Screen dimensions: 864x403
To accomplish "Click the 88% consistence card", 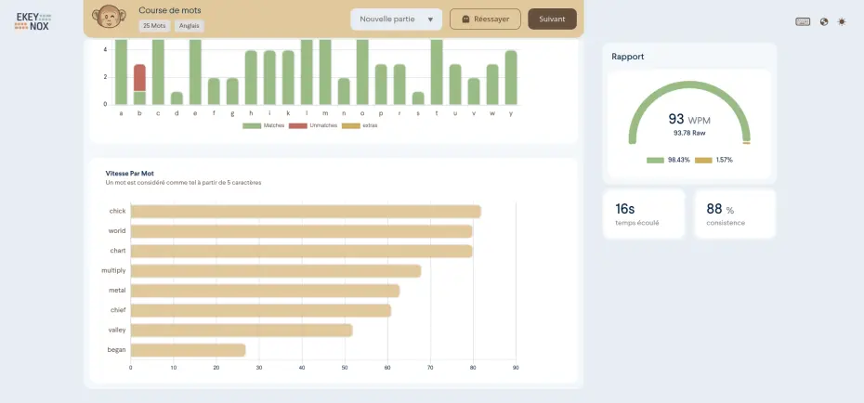I will pos(734,214).
